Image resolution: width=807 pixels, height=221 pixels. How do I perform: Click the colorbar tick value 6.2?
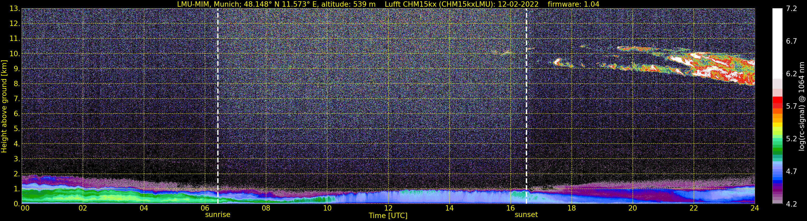click(x=791, y=74)
